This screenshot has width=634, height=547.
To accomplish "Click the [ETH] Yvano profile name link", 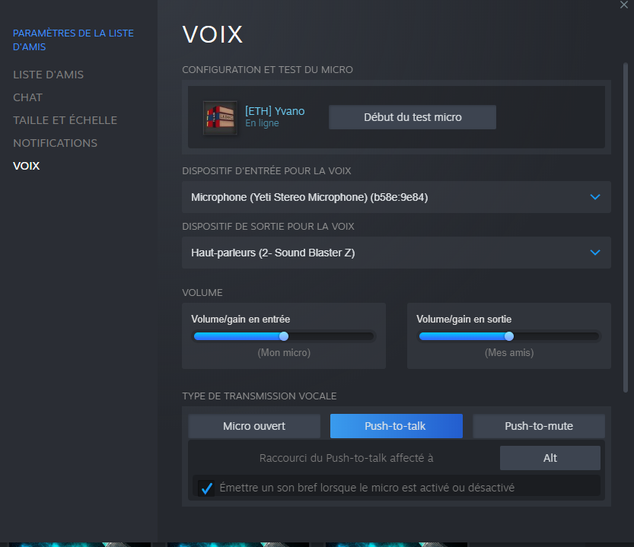I will [275, 111].
